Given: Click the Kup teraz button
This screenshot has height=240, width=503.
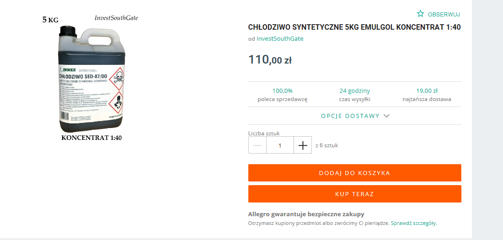Looking at the screenshot, I should pos(354,194).
